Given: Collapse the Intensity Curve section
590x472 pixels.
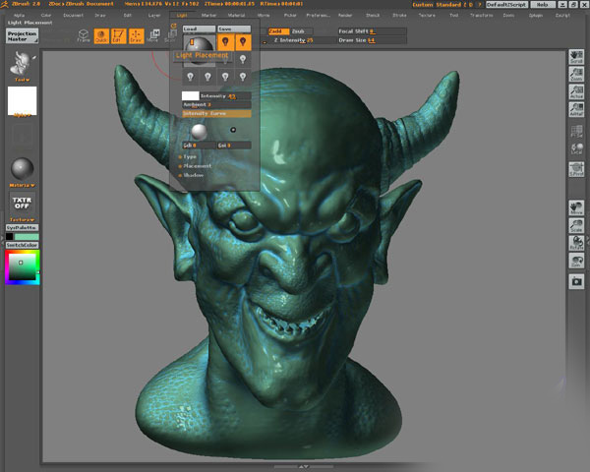Looking at the screenshot, I should click(216, 113).
